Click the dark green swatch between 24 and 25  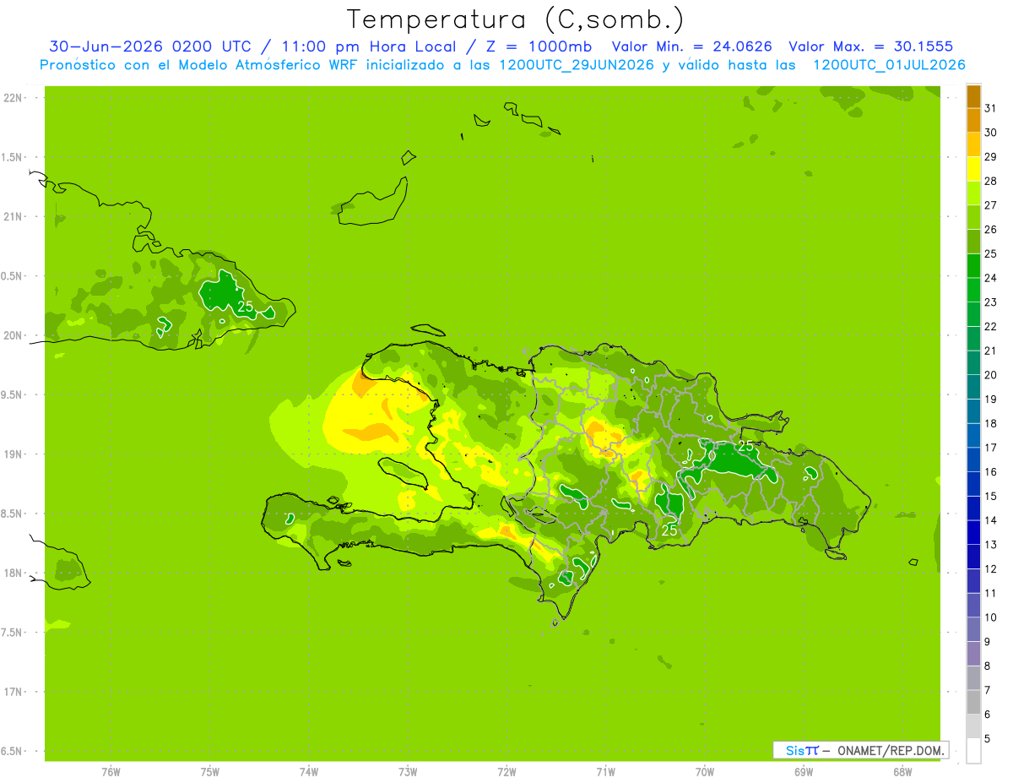[x=973, y=265]
